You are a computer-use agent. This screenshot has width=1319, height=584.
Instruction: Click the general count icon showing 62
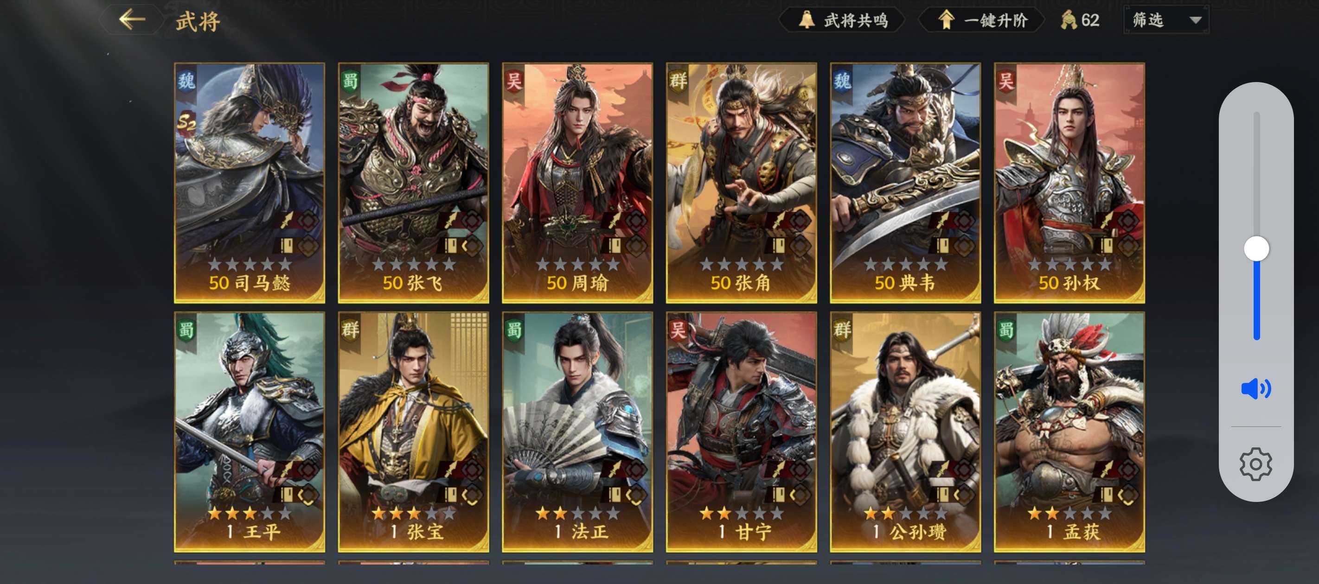pyautogui.click(x=1068, y=20)
